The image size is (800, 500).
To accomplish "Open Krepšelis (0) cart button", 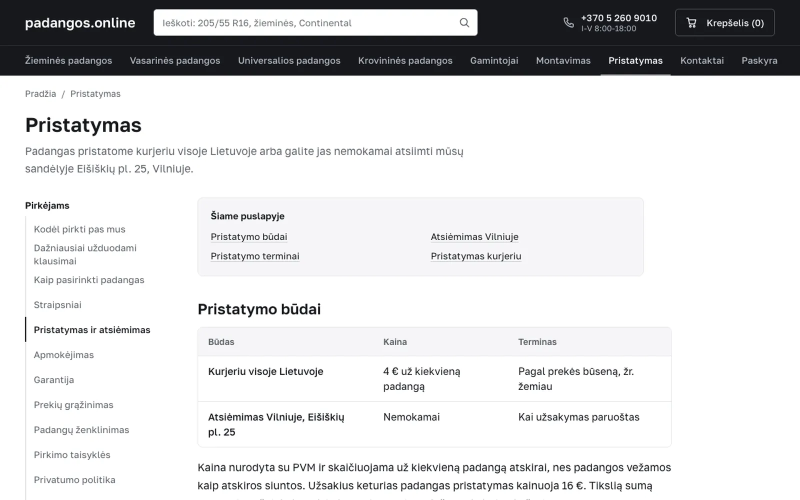I will [724, 22].
